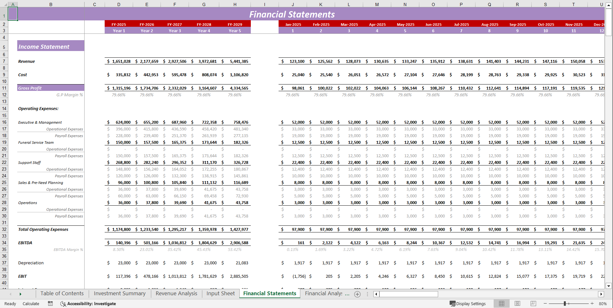Screen dimensions: 613x308
Task: Open the Input Sheet tab
Action: click(x=220, y=294)
